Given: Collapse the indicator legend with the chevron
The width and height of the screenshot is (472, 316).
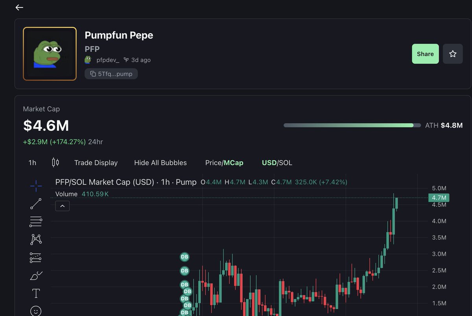Looking at the screenshot, I should (x=63, y=206).
